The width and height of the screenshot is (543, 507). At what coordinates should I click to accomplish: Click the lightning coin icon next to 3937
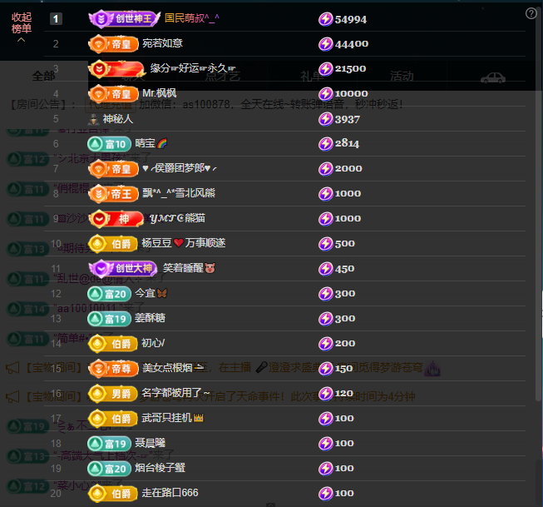click(325, 119)
